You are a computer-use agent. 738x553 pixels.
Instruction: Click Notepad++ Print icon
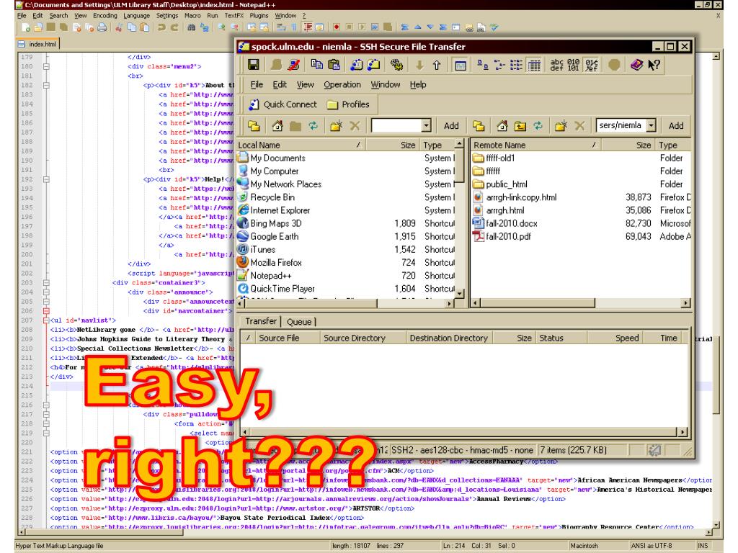(102, 27)
